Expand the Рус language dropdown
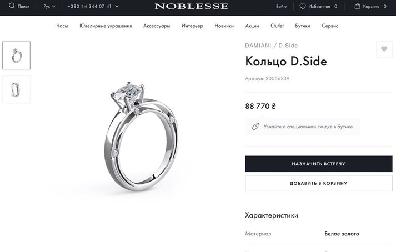396x252 pixels. click(x=49, y=7)
